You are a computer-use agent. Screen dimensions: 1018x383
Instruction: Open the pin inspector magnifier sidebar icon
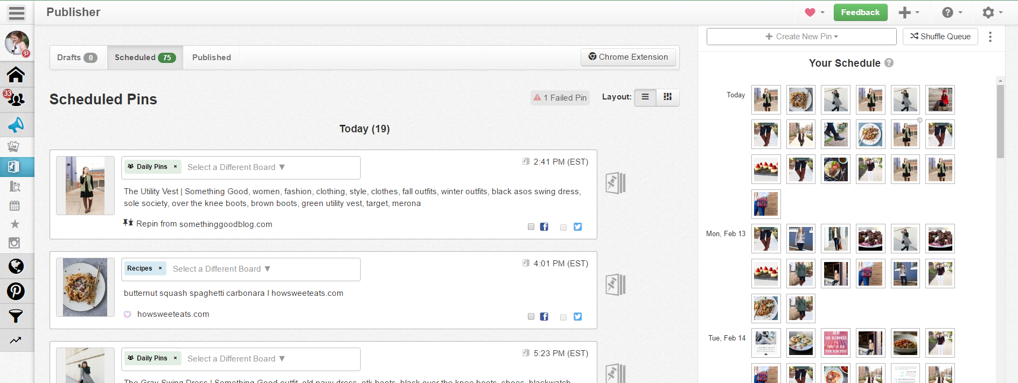tap(15, 186)
